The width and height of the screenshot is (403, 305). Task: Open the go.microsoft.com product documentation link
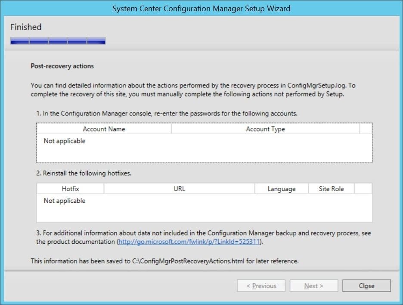[x=189, y=242]
